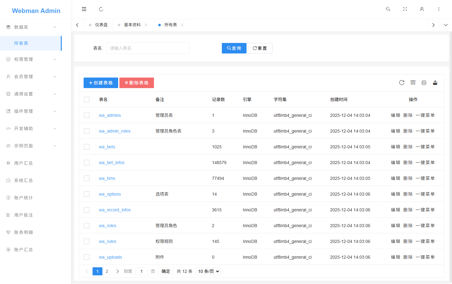Open the wa_bet_infos table link
The height and width of the screenshot is (284, 452).
112,162
